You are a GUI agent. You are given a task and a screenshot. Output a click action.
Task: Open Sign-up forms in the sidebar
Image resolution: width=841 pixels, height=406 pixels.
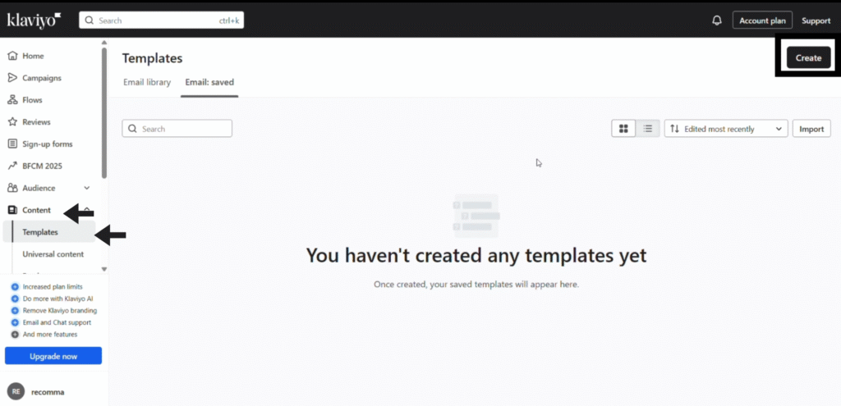(x=47, y=144)
